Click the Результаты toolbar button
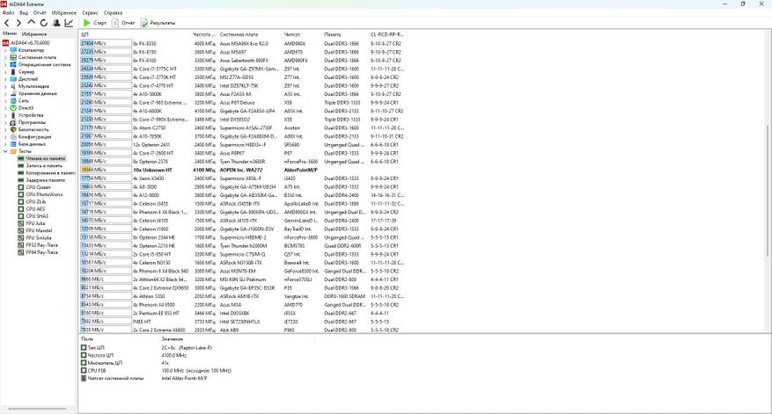The image size is (772, 414). coord(158,23)
